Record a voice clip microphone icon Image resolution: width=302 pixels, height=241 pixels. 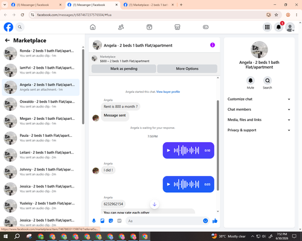94,221
